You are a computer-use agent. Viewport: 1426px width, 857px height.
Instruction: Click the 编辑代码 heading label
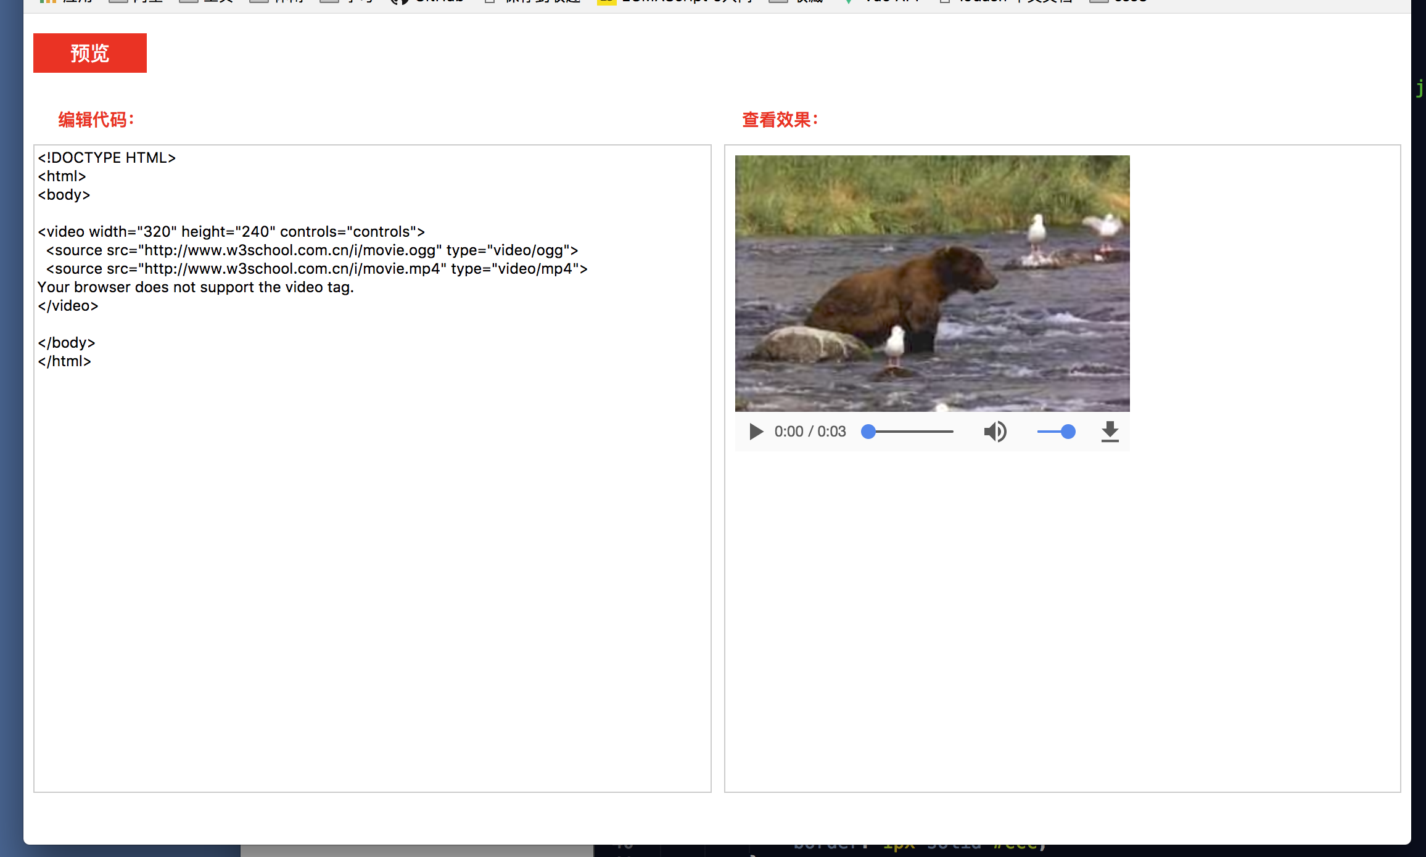pyautogui.click(x=96, y=120)
